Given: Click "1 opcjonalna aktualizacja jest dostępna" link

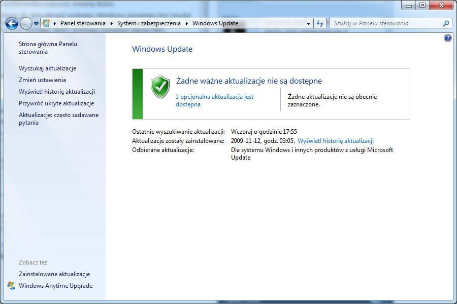Looking at the screenshot, I should 214,100.
